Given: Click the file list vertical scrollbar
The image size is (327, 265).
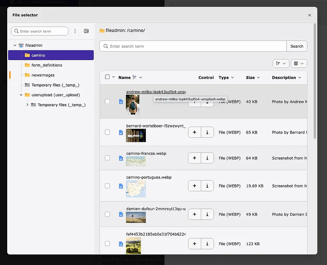Looking at the screenshot, I should [x=315, y=81].
